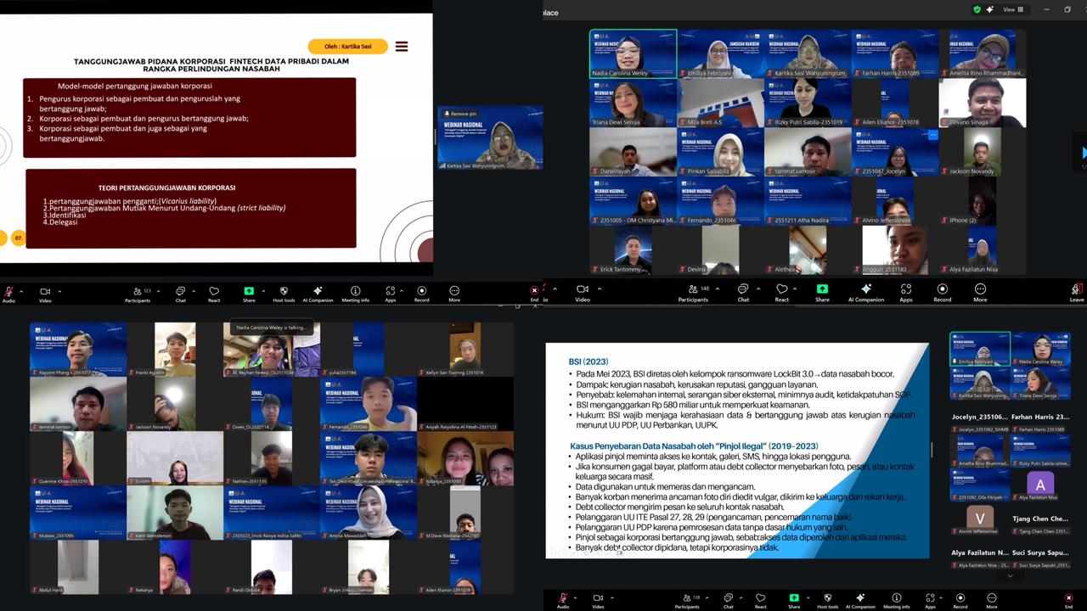Click the green Share Screen icon
The width and height of the screenshot is (1087, 611).
click(249, 290)
